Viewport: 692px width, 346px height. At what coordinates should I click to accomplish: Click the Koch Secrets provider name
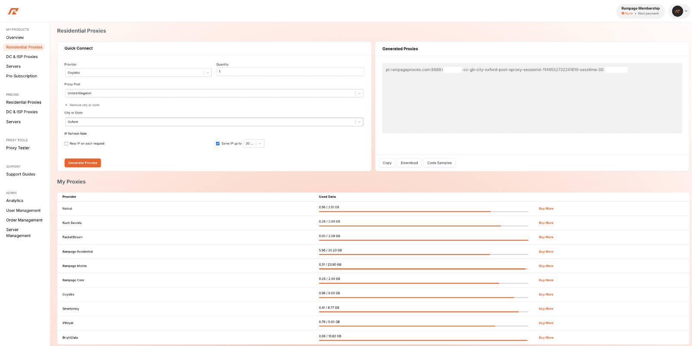tap(72, 223)
